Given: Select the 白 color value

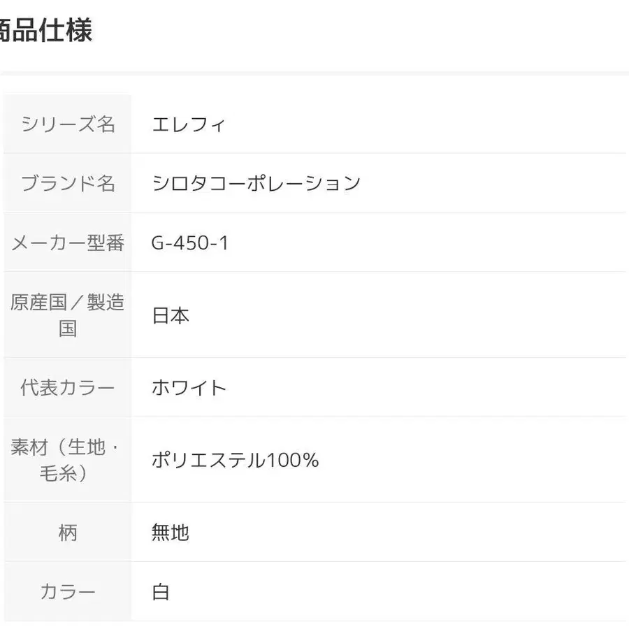Looking at the screenshot, I should click(161, 592).
